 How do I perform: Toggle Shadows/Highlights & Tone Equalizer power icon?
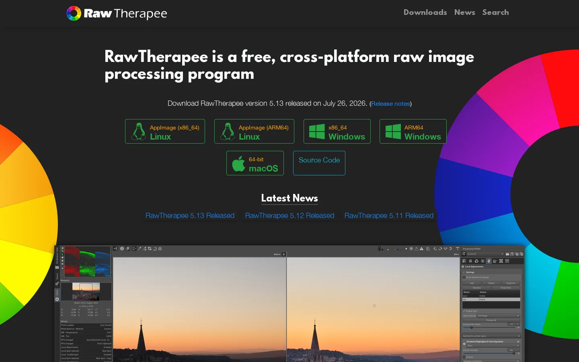tap(464, 344)
